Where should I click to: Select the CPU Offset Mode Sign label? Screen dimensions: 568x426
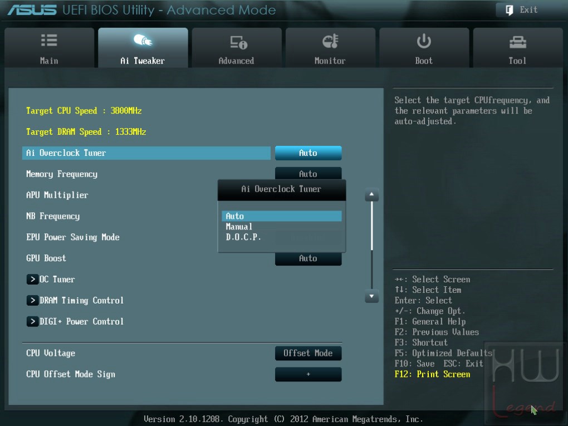tap(71, 374)
